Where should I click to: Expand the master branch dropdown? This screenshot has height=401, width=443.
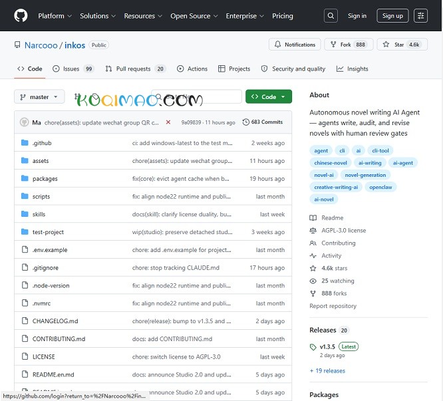point(39,97)
